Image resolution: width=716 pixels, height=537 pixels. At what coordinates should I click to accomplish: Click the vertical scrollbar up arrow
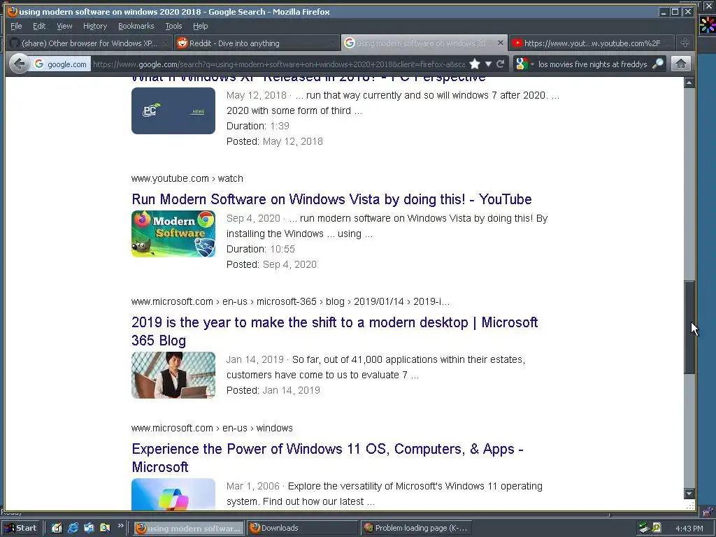tap(689, 83)
